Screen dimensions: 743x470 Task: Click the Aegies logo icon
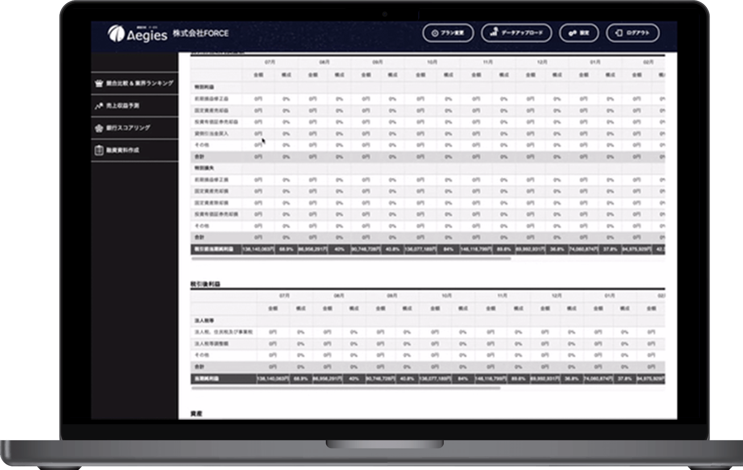[x=116, y=33]
